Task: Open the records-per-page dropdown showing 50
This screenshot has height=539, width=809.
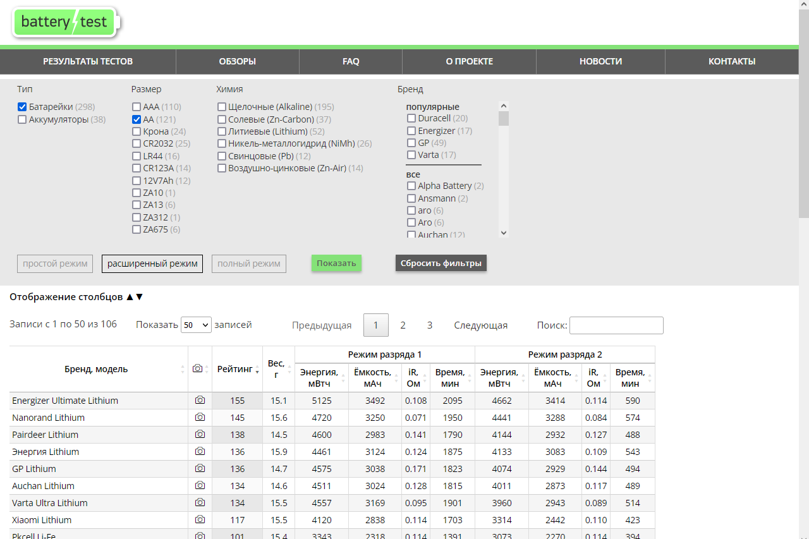Action: click(x=196, y=325)
